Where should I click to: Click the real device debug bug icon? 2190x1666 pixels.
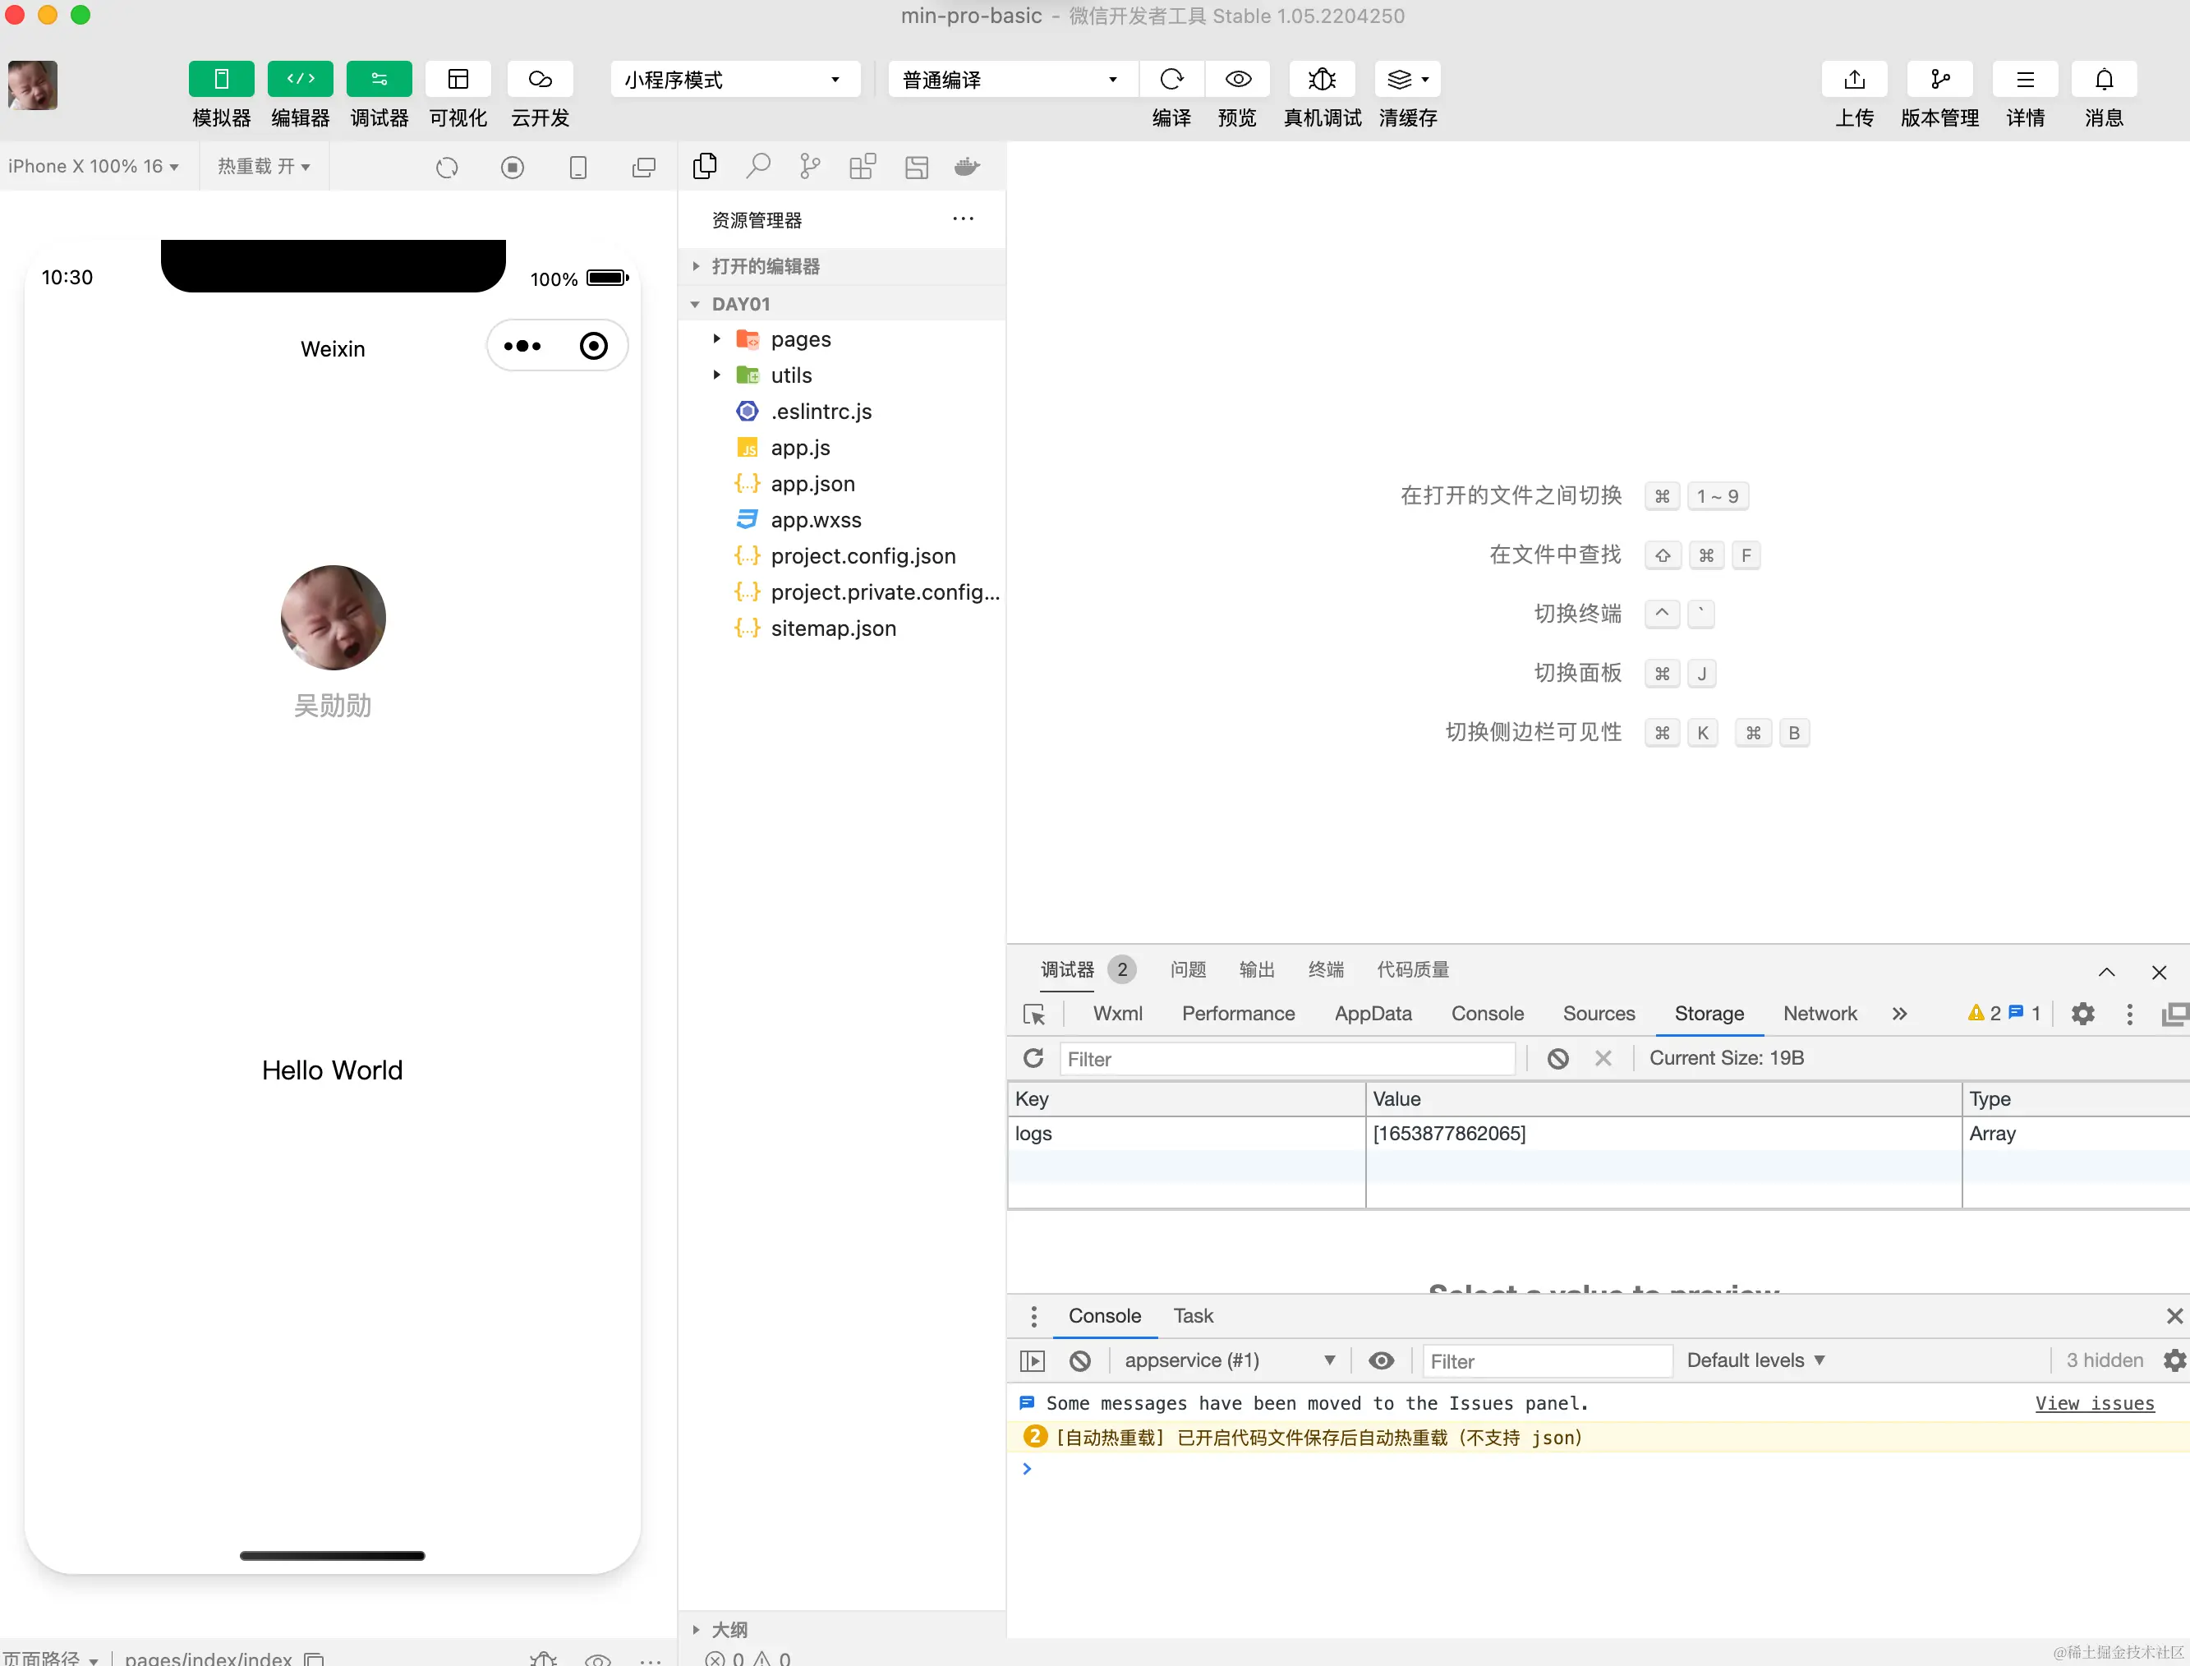click(x=1322, y=80)
